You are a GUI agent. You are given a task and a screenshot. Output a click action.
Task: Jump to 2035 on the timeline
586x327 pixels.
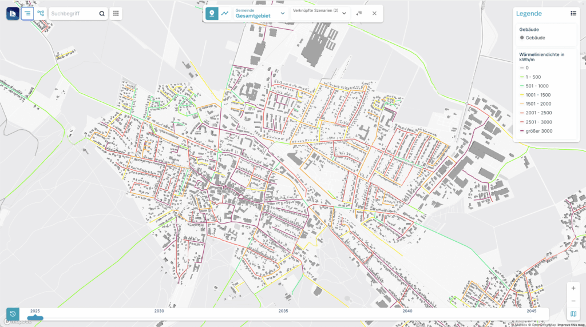point(283,312)
